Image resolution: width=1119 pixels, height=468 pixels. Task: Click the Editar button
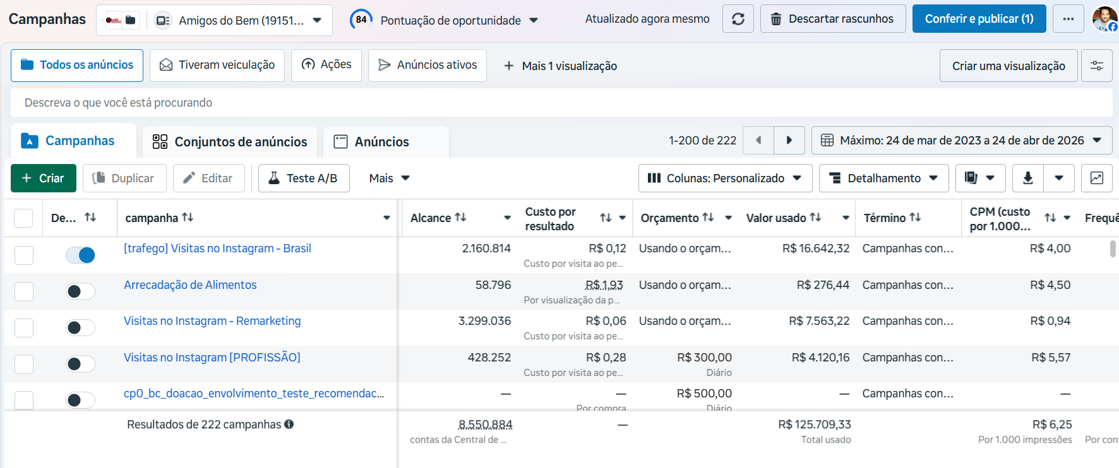point(208,178)
